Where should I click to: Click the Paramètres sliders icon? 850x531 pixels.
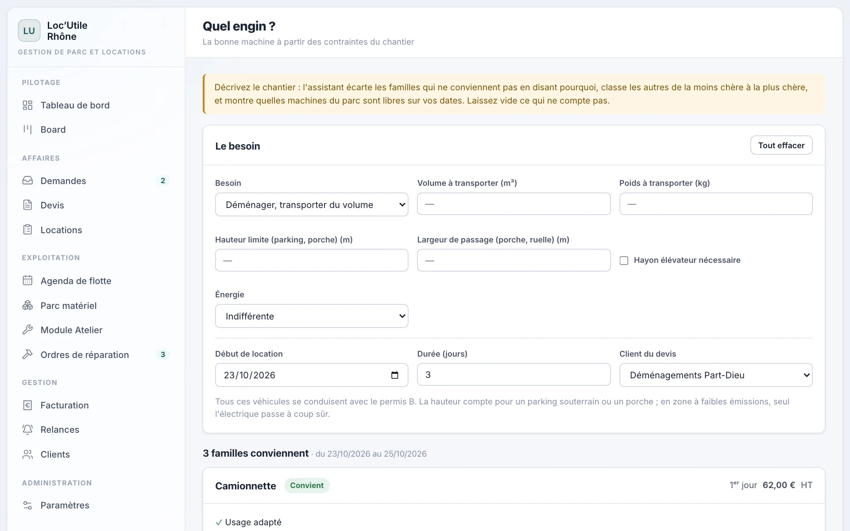click(27, 505)
